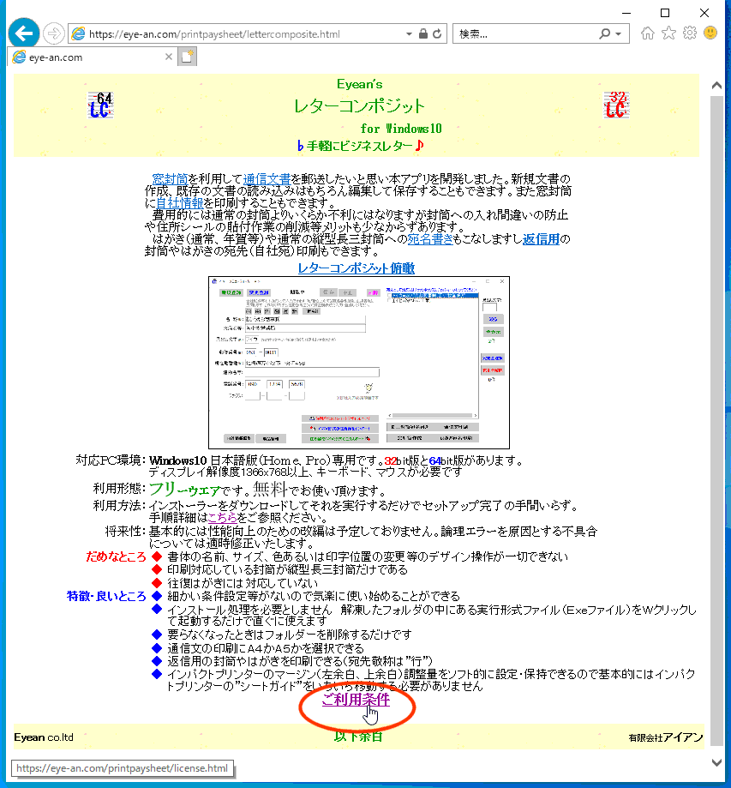Click the 32-bit LC download icon
Screen dimensions: 731x788
(x=616, y=105)
